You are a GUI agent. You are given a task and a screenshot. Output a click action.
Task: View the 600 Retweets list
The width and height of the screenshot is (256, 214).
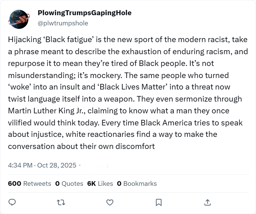[29, 184]
